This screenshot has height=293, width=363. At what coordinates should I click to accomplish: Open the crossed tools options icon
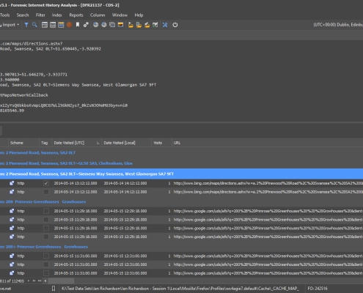point(165,25)
